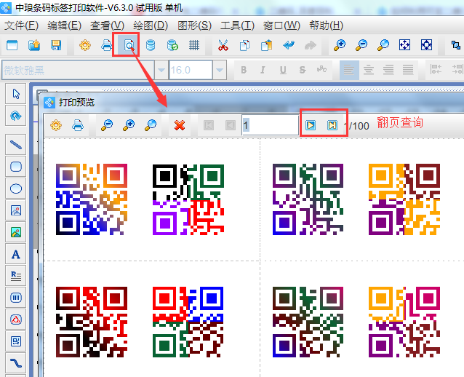Open the 文件(F) menu
The image size is (464, 377).
tap(21, 25)
